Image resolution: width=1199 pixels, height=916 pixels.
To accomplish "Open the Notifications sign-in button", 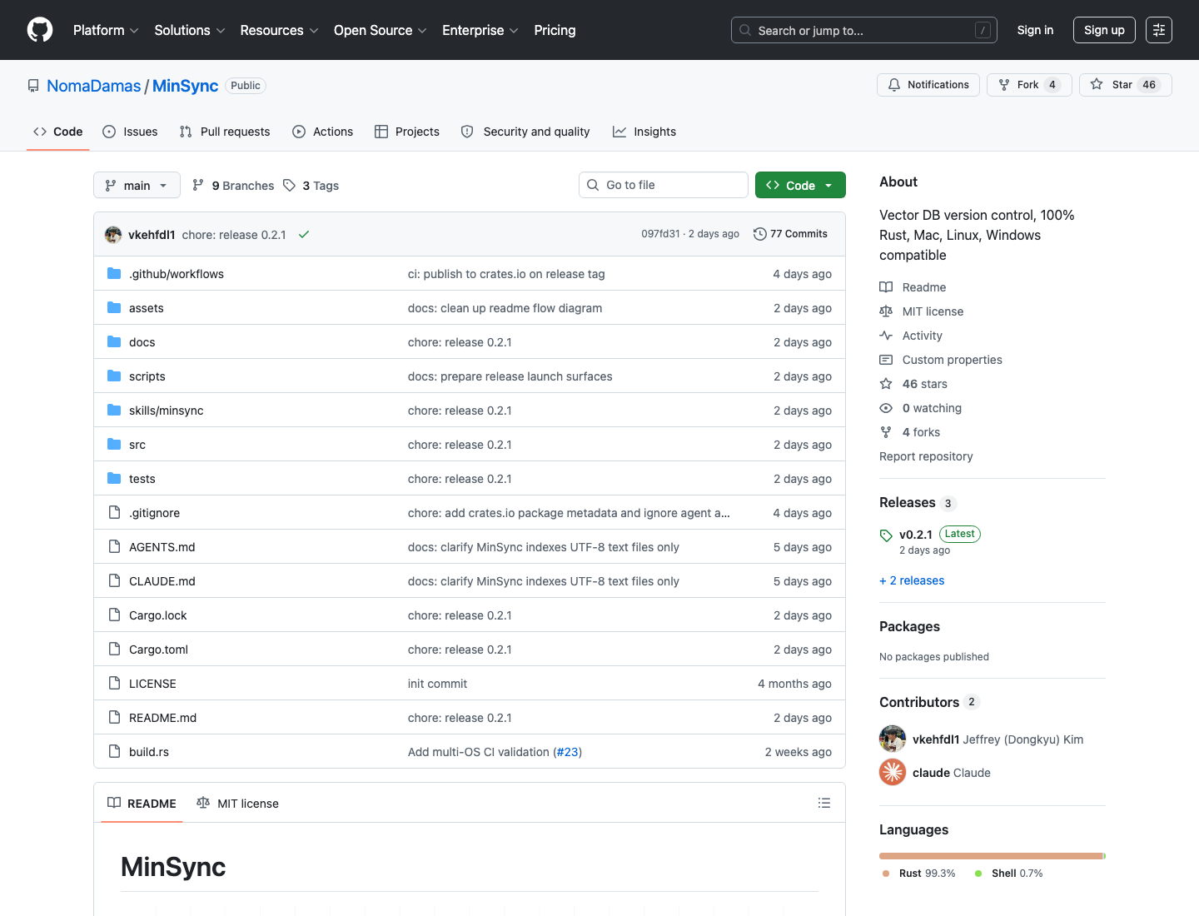I will (928, 85).
